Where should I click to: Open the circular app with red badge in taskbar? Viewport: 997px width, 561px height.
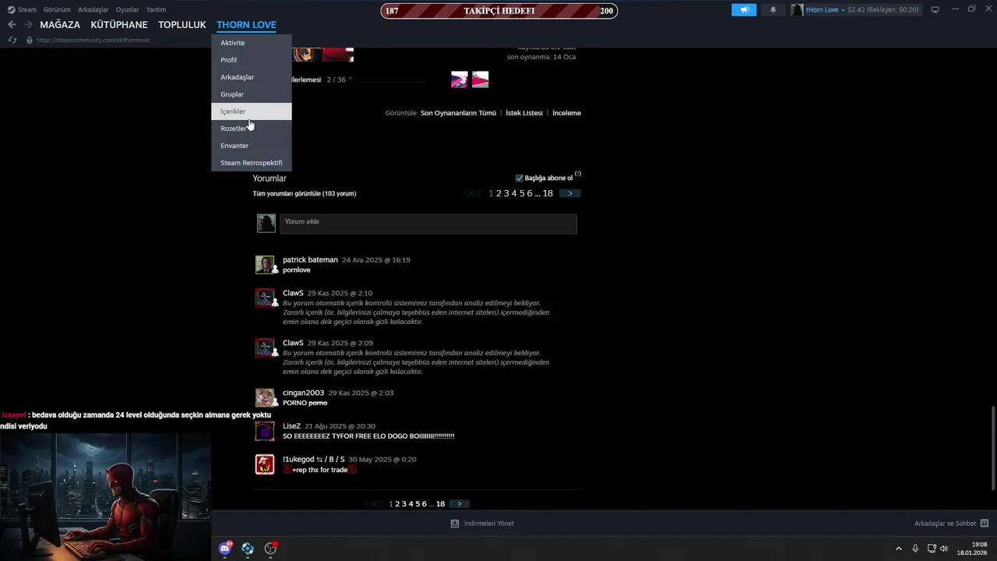pos(270,549)
